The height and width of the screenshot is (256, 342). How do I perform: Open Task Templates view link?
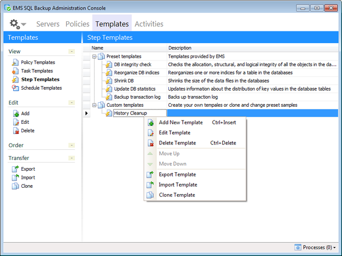(x=37, y=71)
